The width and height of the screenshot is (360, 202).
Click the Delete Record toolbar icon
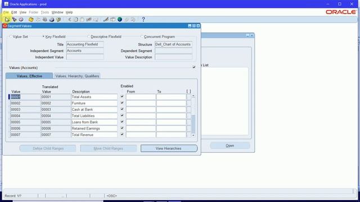[96, 20]
